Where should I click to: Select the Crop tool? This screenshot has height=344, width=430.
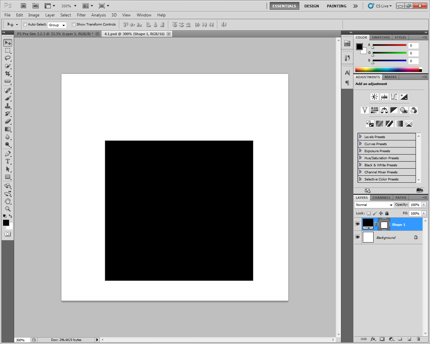pyautogui.click(x=8, y=74)
